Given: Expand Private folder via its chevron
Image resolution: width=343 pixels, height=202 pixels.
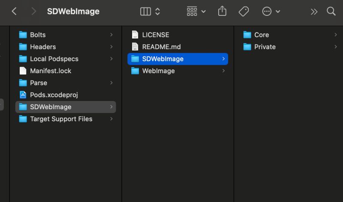Looking at the screenshot, I should click(x=336, y=47).
